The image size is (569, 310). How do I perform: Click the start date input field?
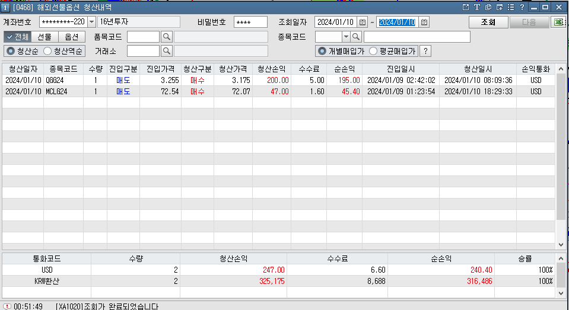[x=336, y=22]
